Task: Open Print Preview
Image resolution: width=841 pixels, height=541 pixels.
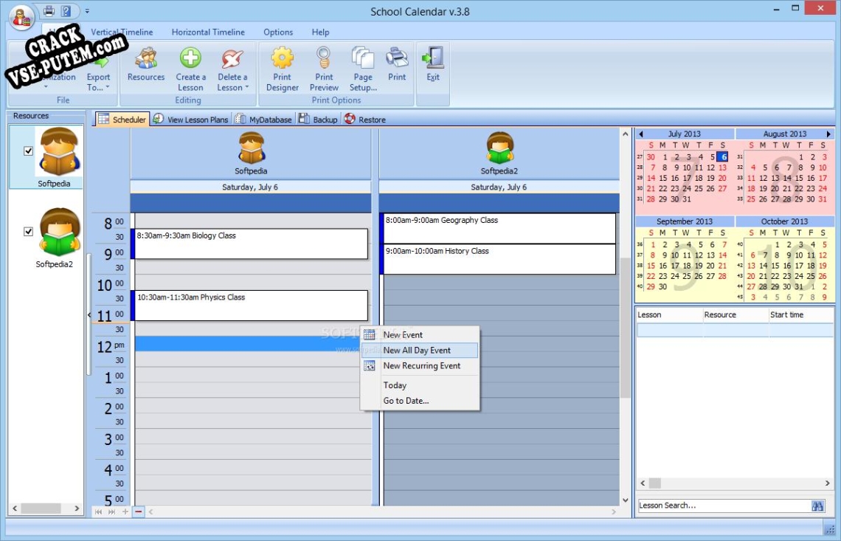Action: [x=324, y=59]
